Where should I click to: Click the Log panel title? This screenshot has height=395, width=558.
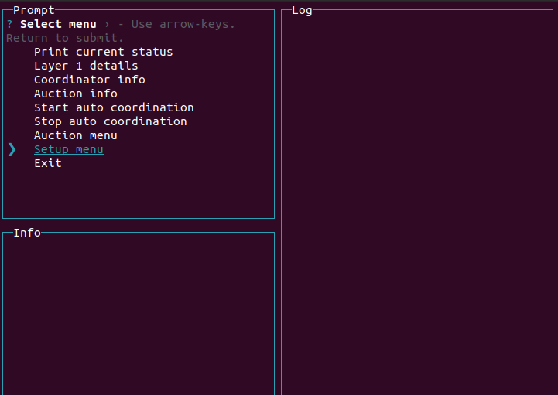coord(302,10)
